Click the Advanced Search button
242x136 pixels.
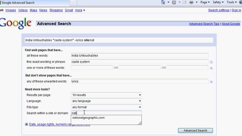tap(195, 130)
